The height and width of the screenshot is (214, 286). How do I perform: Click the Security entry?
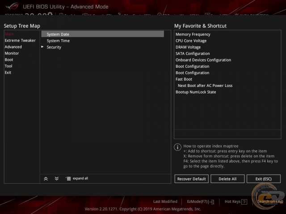[54, 47]
